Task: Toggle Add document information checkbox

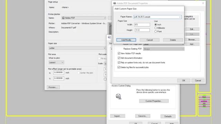Action: coord(119,58)
